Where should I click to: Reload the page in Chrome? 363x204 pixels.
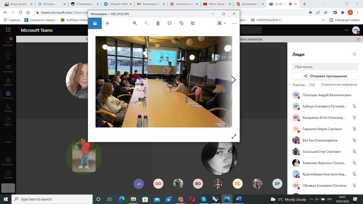20,12
